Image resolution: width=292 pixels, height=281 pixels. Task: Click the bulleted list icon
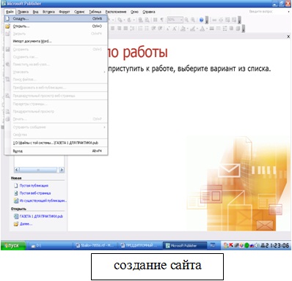147,29
